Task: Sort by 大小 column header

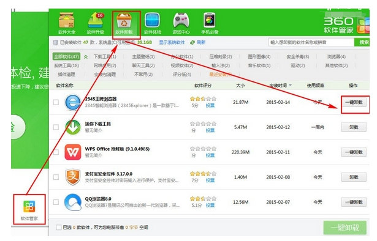Action: point(240,86)
